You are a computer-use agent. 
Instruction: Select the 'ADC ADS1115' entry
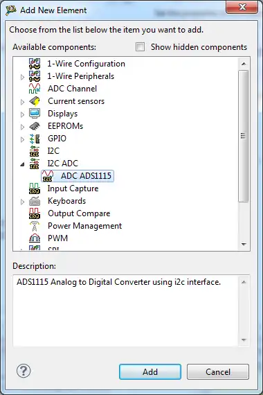(x=86, y=176)
